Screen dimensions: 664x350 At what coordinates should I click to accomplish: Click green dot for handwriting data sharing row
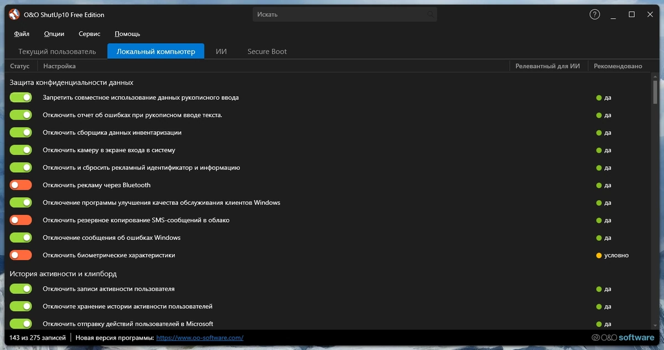599,98
